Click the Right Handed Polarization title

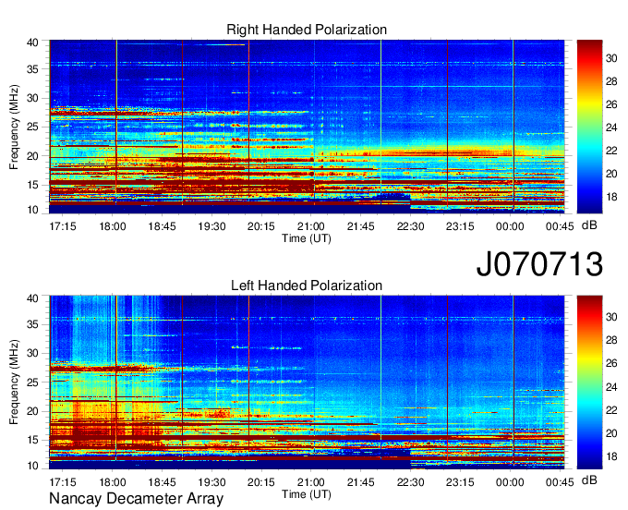(307, 30)
